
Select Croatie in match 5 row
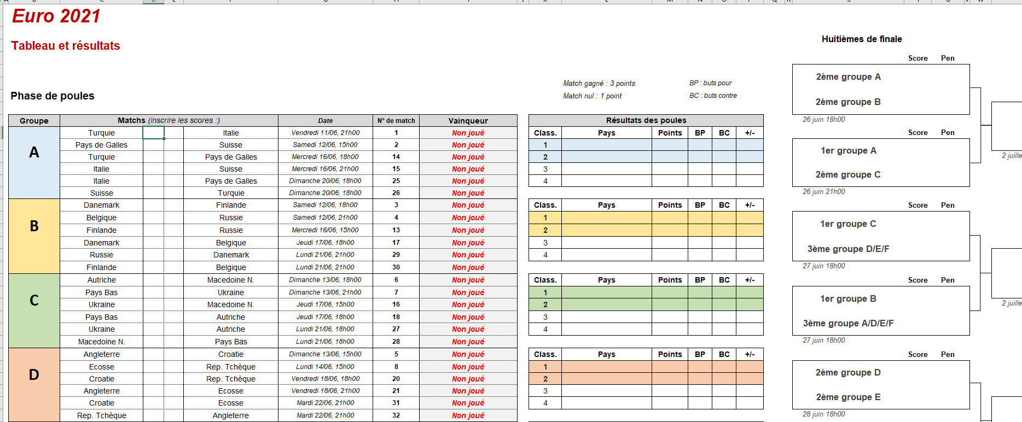231,354
